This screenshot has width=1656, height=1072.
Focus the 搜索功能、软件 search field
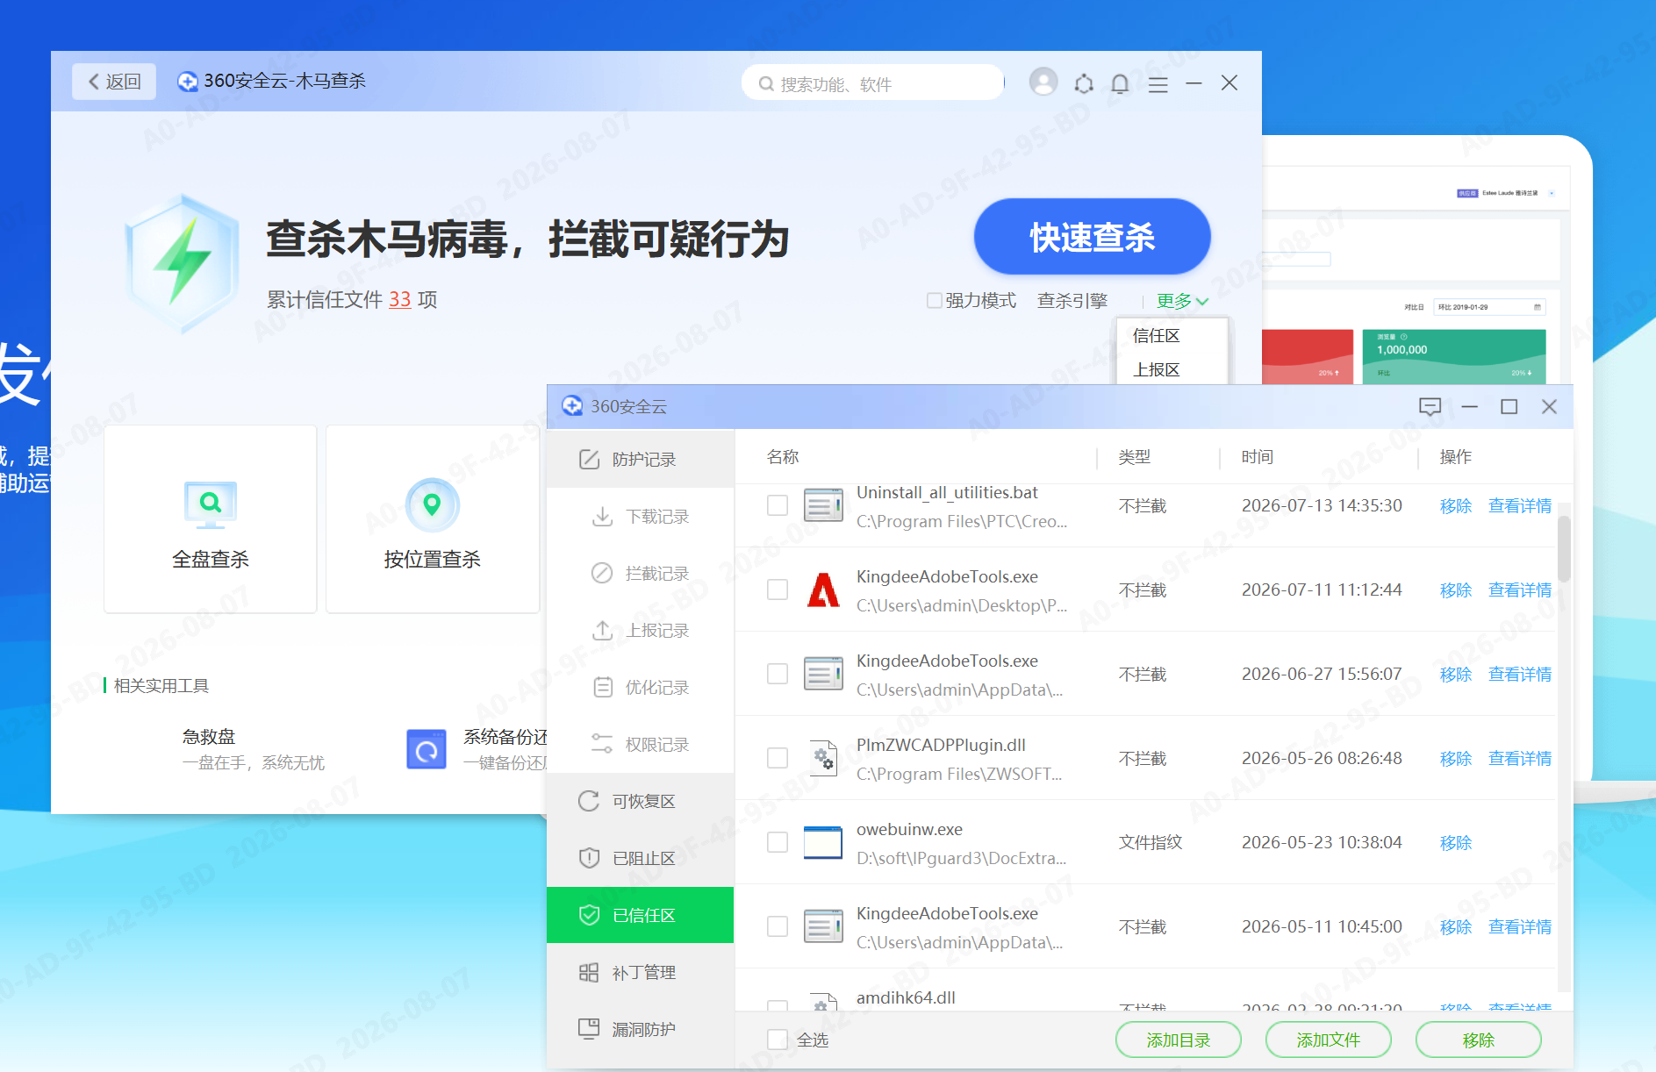tap(872, 83)
